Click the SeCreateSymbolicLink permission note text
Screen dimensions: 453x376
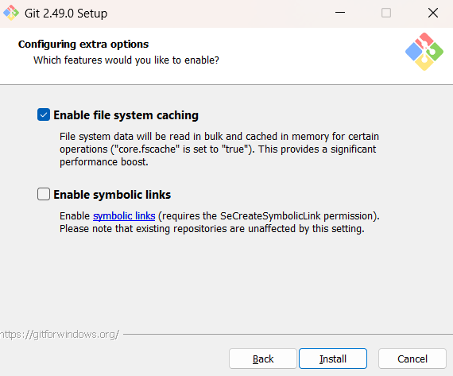click(x=219, y=223)
